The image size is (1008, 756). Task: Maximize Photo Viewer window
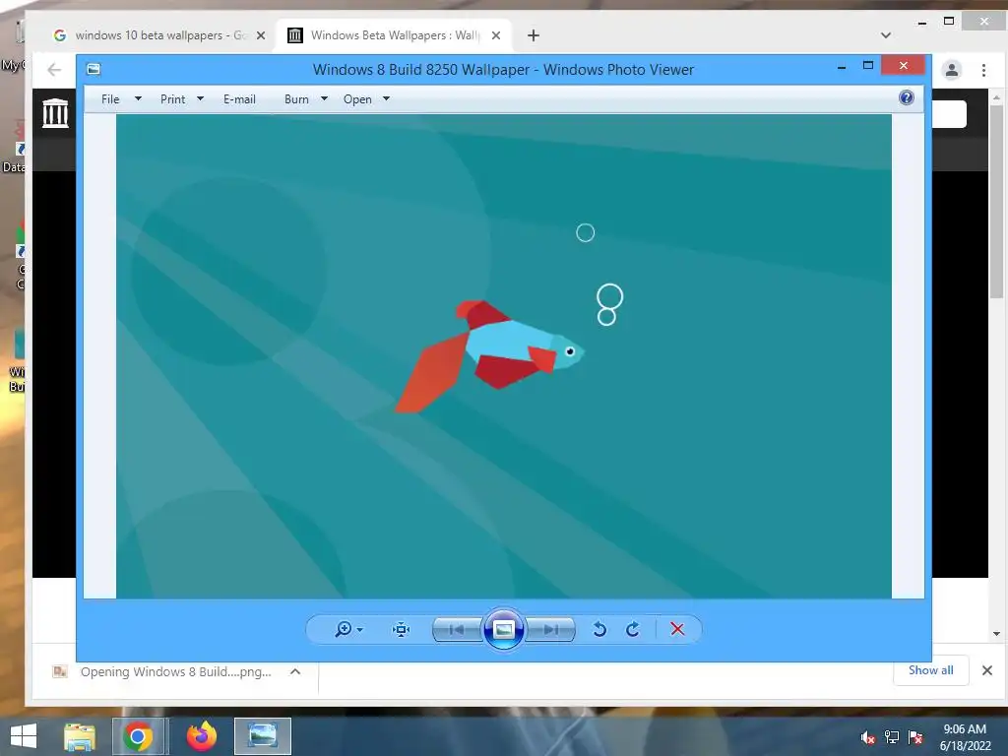(x=868, y=66)
